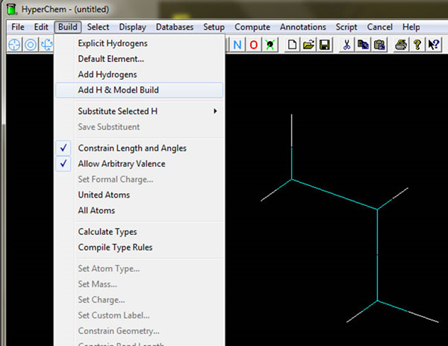Choose Add H & Model Build
Viewport: 448px width, 346px height.
(x=118, y=90)
